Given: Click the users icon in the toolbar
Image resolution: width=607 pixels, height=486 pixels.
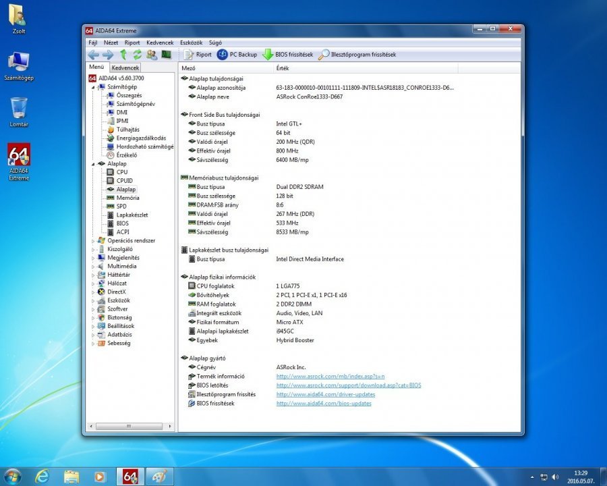Looking at the screenshot, I should pos(152,55).
